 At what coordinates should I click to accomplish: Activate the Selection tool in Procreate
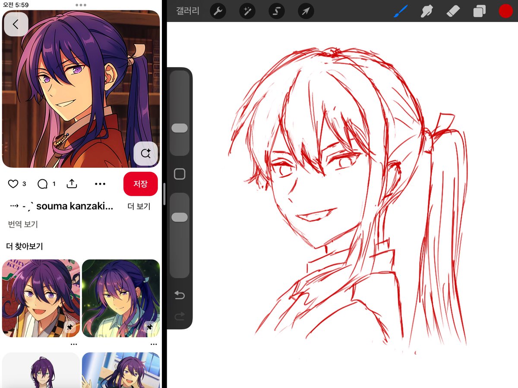pyautogui.click(x=277, y=11)
